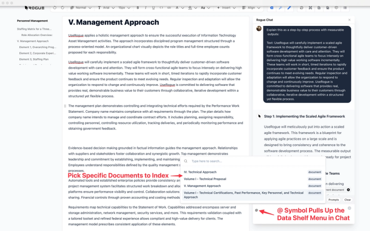The image size is (370, 231).
Task: Toggle italic formatting
Action: coord(146,8)
